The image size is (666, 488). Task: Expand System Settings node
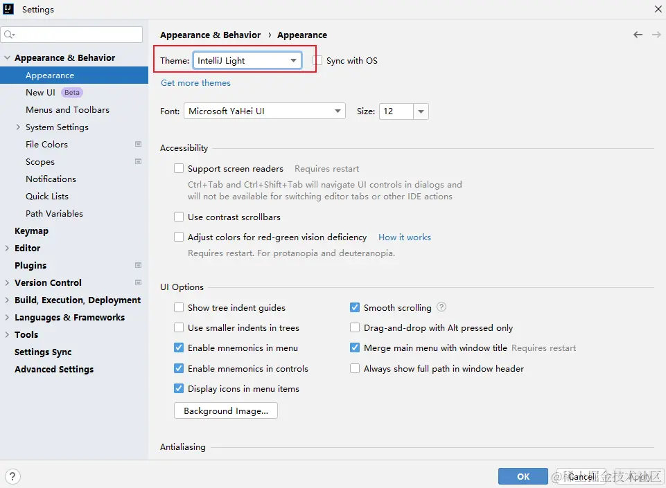18,127
